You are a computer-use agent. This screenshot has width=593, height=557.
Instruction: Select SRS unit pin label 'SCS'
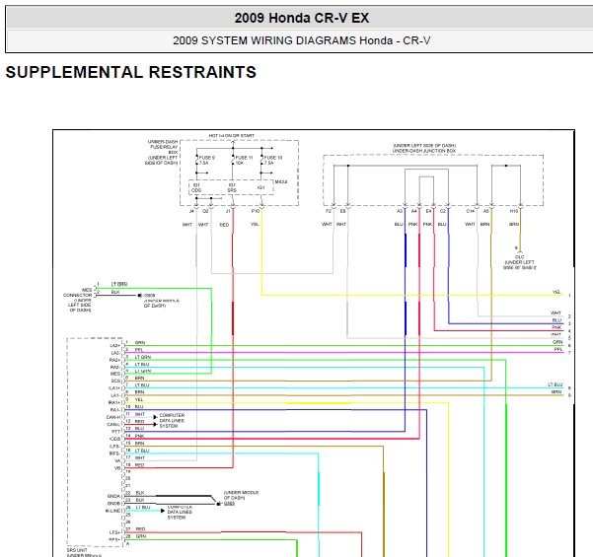(x=115, y=381)
